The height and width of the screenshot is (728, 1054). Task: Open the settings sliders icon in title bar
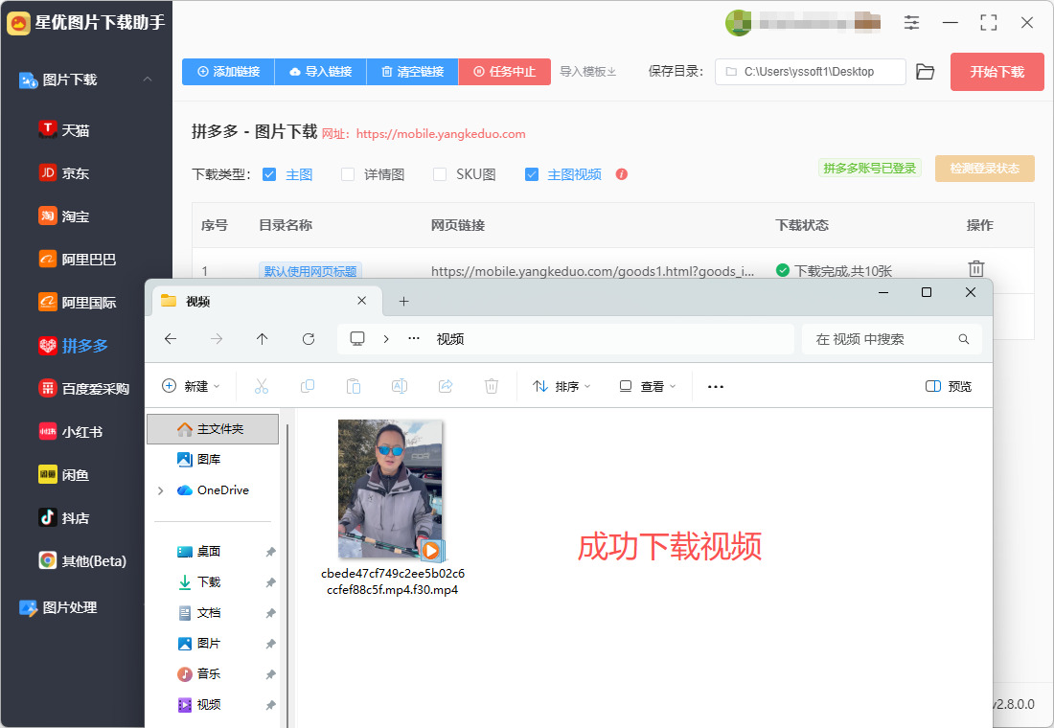click(911, 22)
